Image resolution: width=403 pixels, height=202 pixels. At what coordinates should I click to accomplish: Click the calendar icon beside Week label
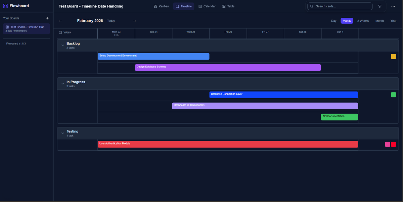click(60, 32)
